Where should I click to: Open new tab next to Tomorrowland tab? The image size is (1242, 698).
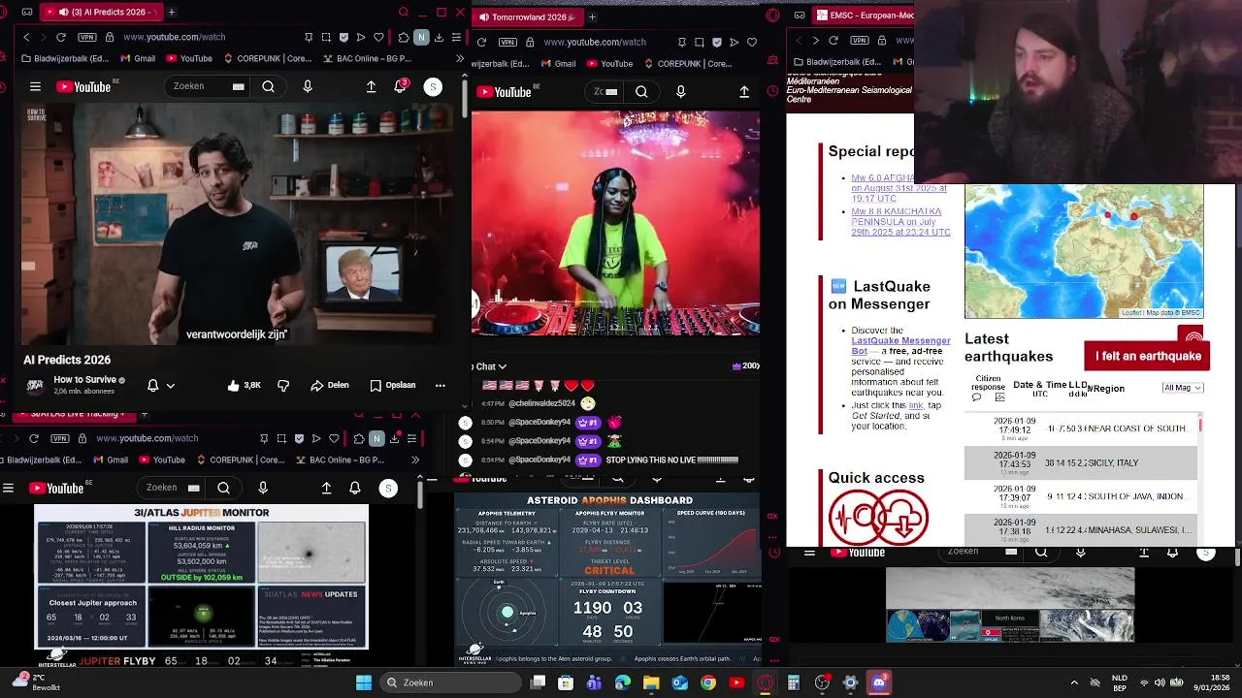point(592,16)
